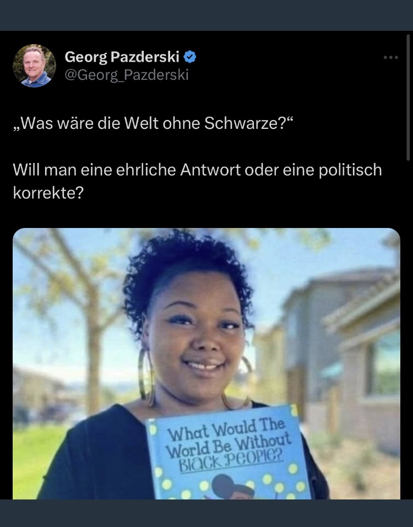The image size is (413, 527).
Task: Click the blue verified checkmark badge
Action: pyautogui.click(x=190, y=57)
